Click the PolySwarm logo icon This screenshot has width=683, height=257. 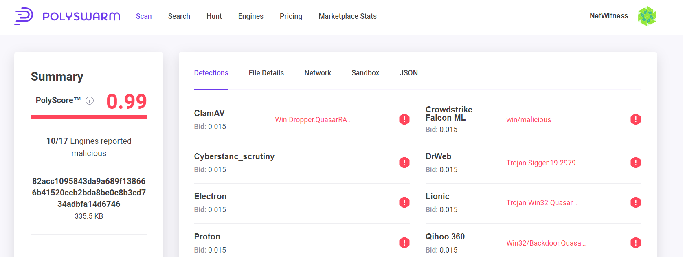point(24,16)
